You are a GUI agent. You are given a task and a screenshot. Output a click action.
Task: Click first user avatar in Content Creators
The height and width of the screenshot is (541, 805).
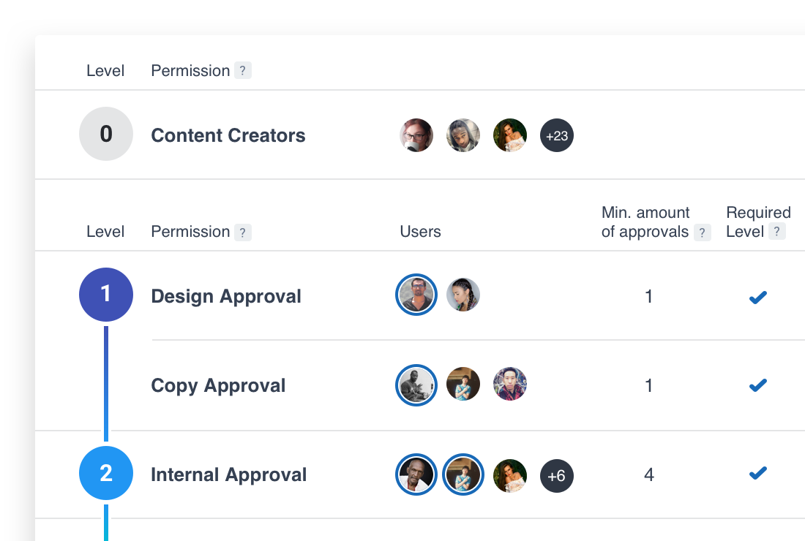tap(416, 135)
